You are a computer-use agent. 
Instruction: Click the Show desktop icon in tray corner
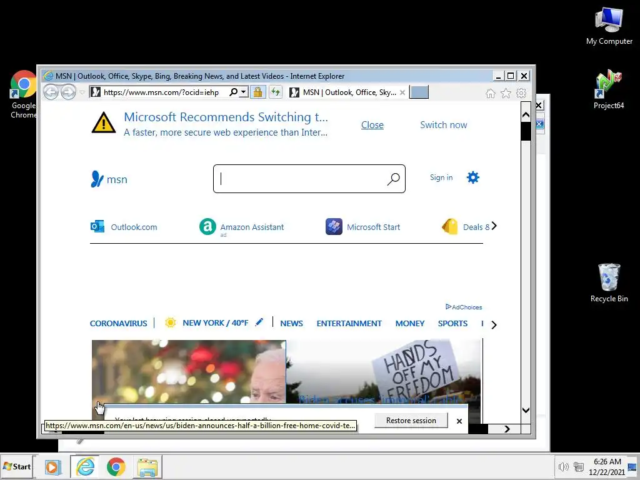pyautogui.click(x=632, y=467)
